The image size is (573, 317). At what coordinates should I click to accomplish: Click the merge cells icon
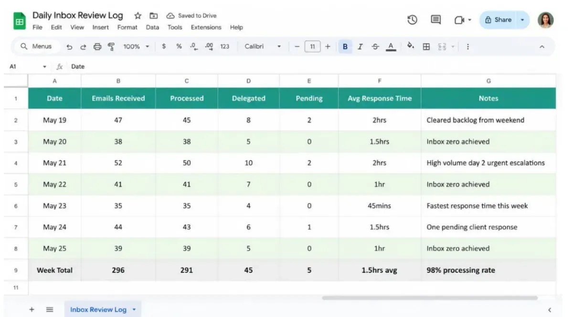tap(442, 47)
